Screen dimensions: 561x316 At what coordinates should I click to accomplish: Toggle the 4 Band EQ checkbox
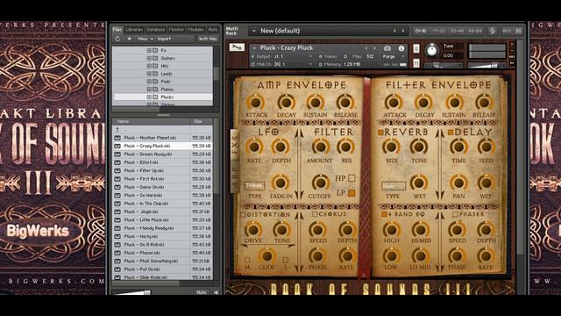(x=384, y=214)
